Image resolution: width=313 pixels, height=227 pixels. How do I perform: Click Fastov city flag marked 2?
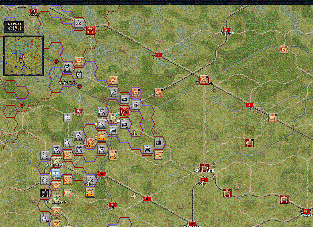point(307,211)
